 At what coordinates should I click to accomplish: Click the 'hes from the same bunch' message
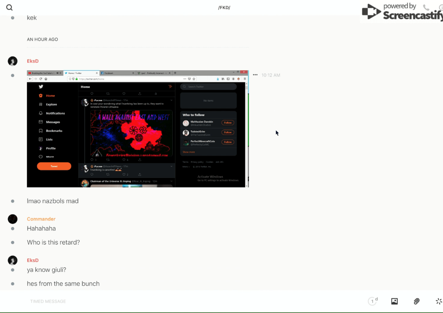pyautogui.click(x=63, y=284)
